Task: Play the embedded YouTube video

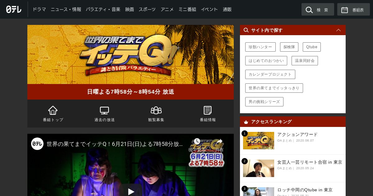Action: [131, 191]
